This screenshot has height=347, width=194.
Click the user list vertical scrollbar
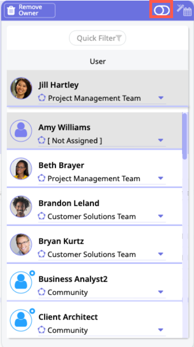coord(185,136)
